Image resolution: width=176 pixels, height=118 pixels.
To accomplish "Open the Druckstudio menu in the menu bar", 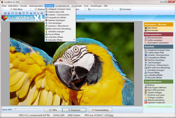I will point(77,6).
